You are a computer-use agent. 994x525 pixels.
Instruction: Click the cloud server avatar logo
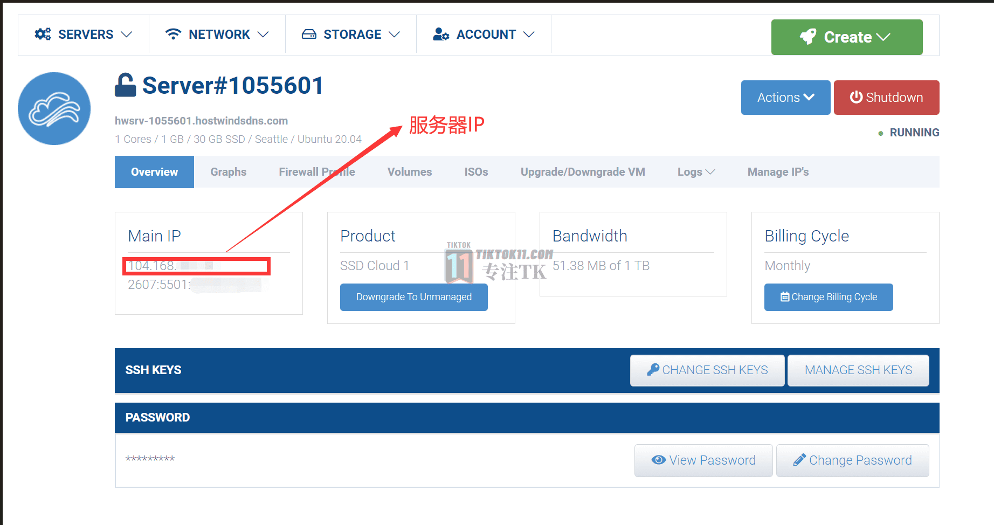54,108
